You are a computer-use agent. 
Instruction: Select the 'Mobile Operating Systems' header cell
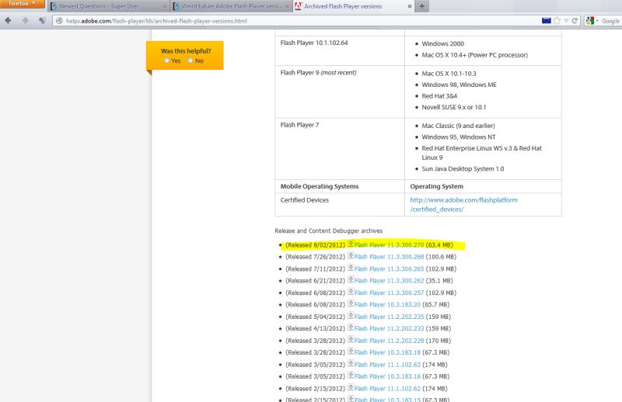click(340, 186)
